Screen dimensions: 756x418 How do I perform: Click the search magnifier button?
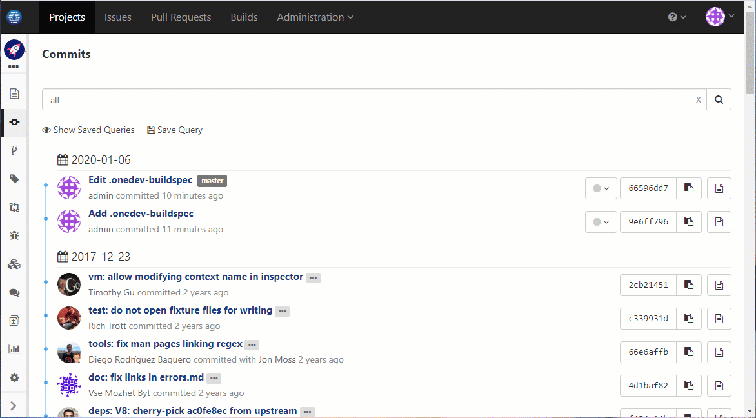coord(719,100)
